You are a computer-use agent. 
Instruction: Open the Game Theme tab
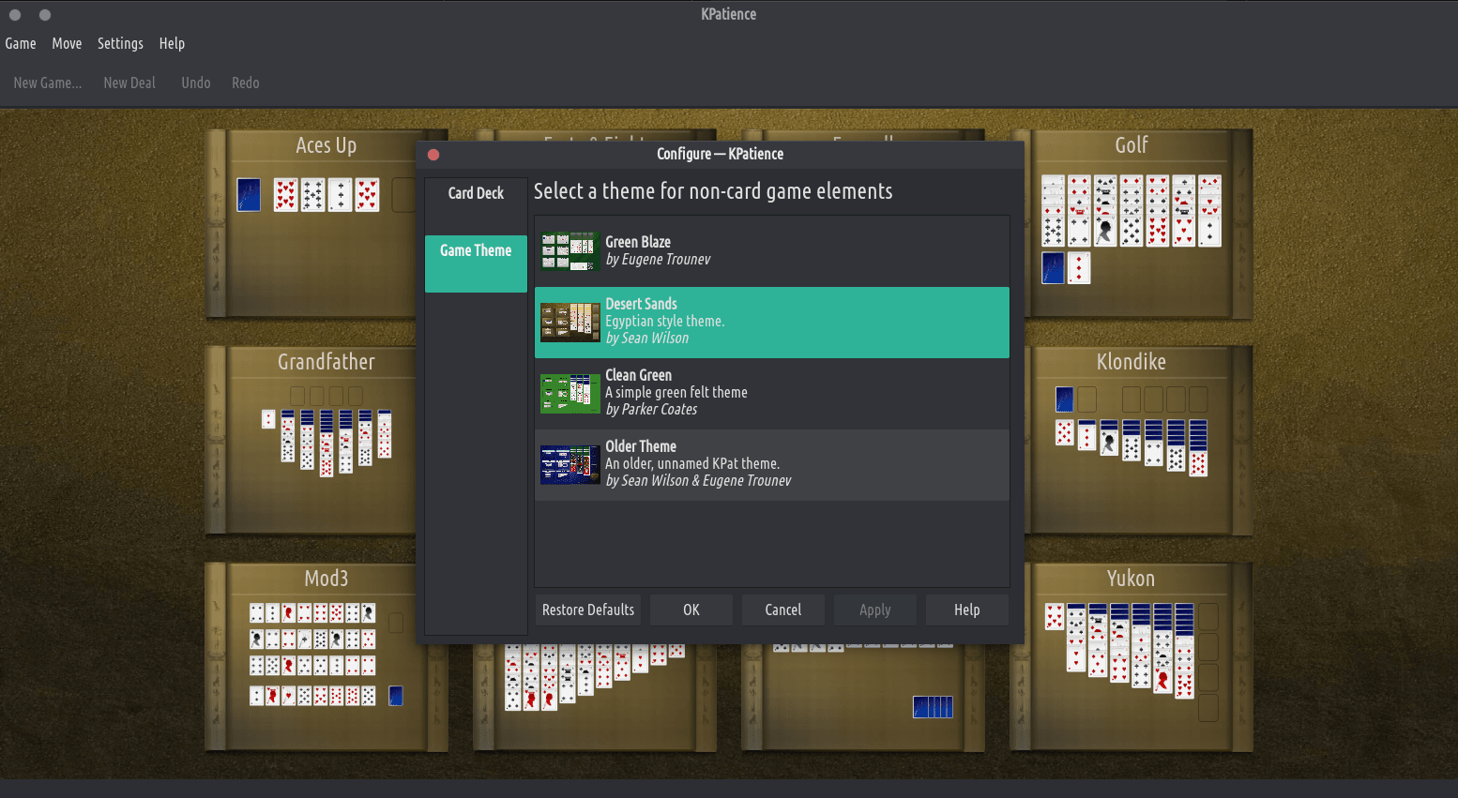(x=476, y=251)
